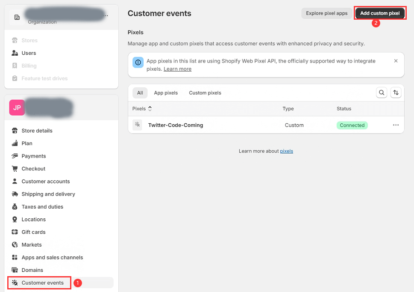Viewport: 414px width, 292px height.
Task: Click the Shipping and delivery truck icon
Action: pyautogui.click(x=15, y=194)
